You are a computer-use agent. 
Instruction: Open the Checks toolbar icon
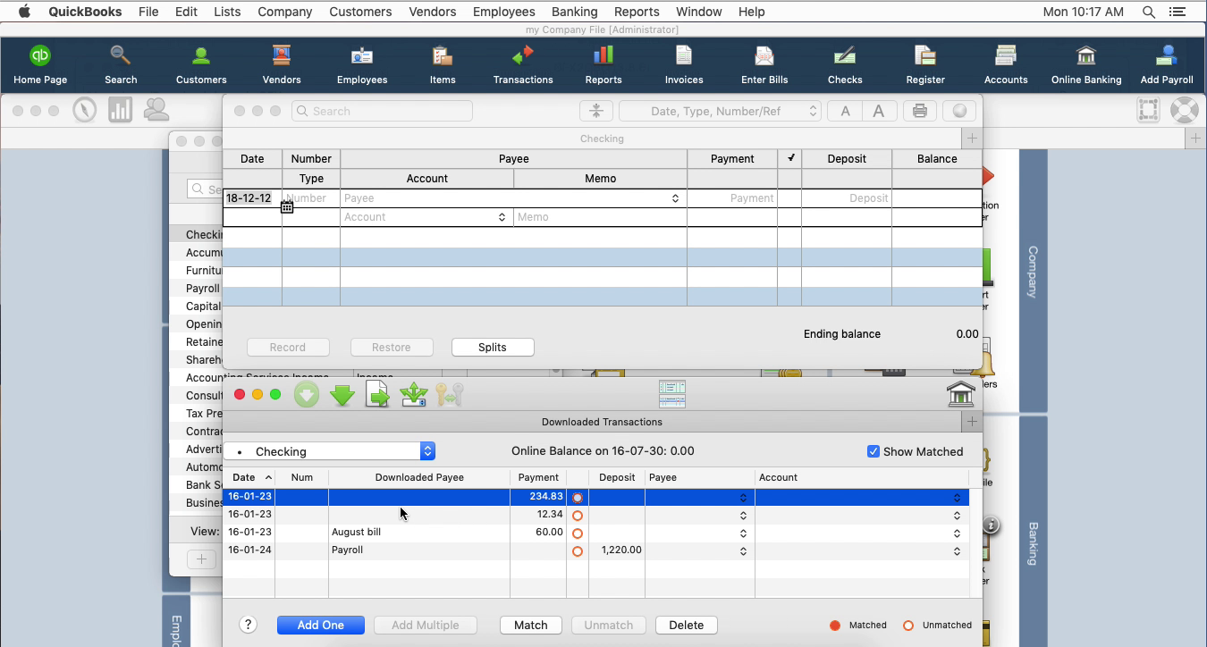[845, 64]
